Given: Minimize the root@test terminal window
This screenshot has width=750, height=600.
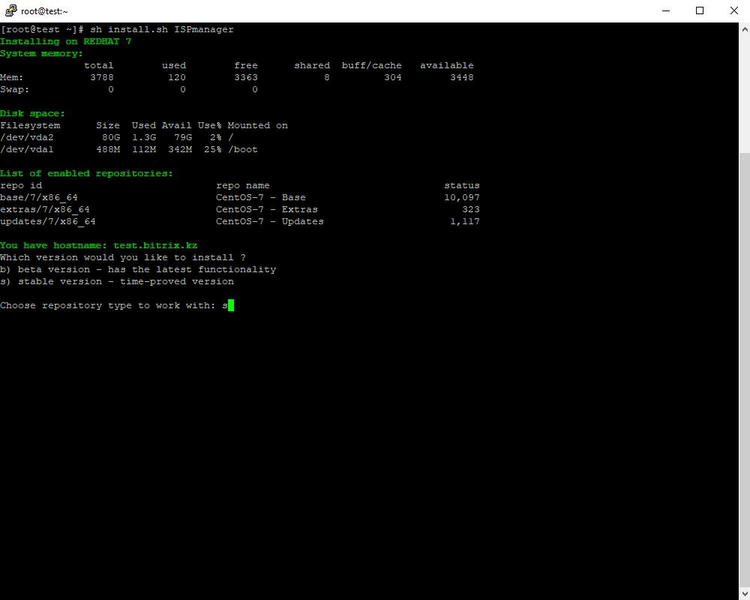Looking at the screenshot, I should [x=665, y=10].
